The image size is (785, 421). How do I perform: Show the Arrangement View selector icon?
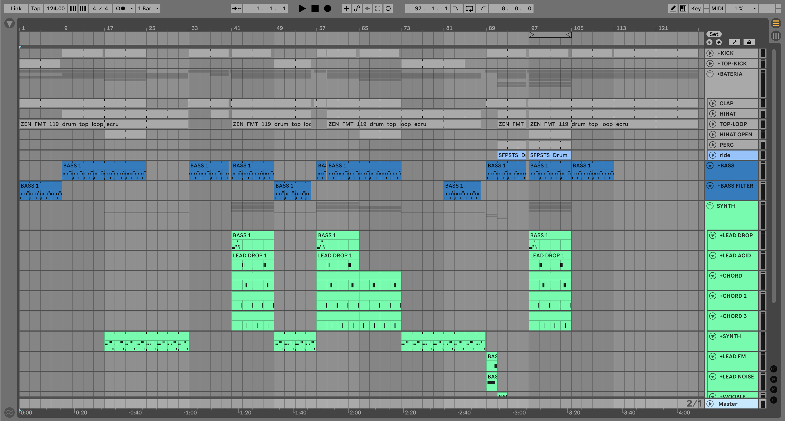pyautogui.click(x=776, y=23)
